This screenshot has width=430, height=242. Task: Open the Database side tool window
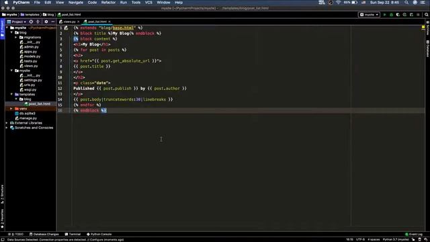(x=427, y=48)
